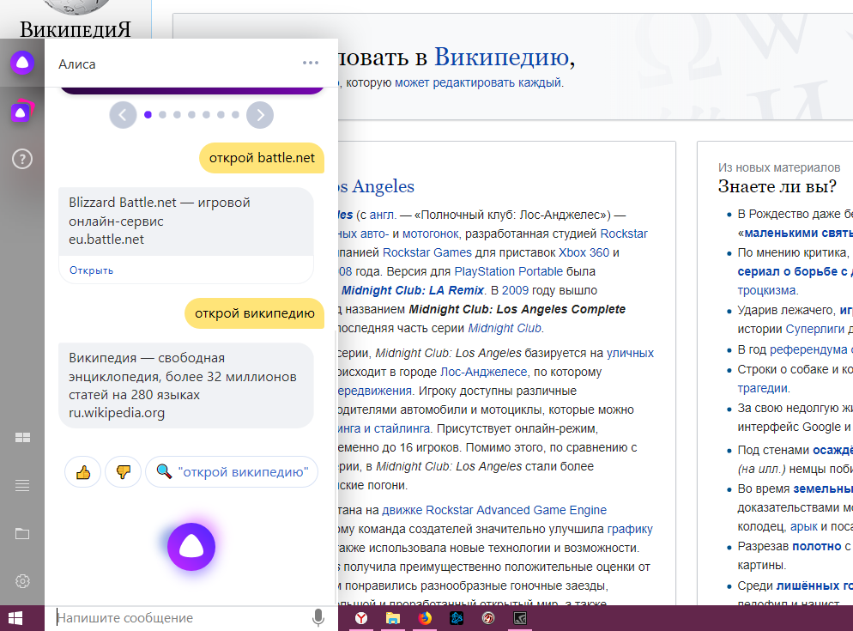This screenshot has width=853, height=631.
Task: Click the help question mark icon
Action: [x=22, y=159]
